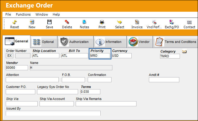198x121 pixels.
Task: Click the Ship Location field with ATL
Action: tap(46, 56)
